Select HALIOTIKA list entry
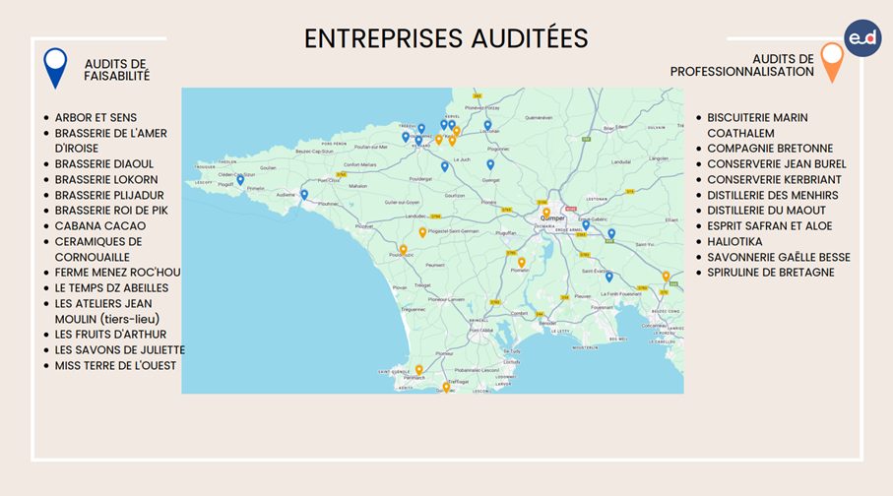The image size is (893, 496). 734,241
